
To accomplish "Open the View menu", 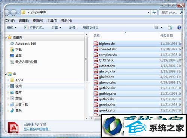I will point(38,21).
